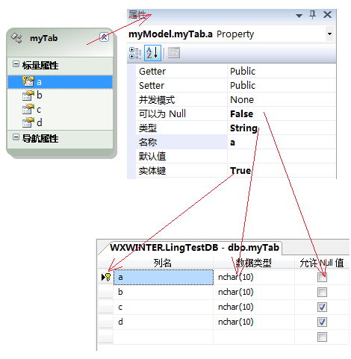
Task: Open the 属性 panel window position menu
Action: [x=299, y=16]
